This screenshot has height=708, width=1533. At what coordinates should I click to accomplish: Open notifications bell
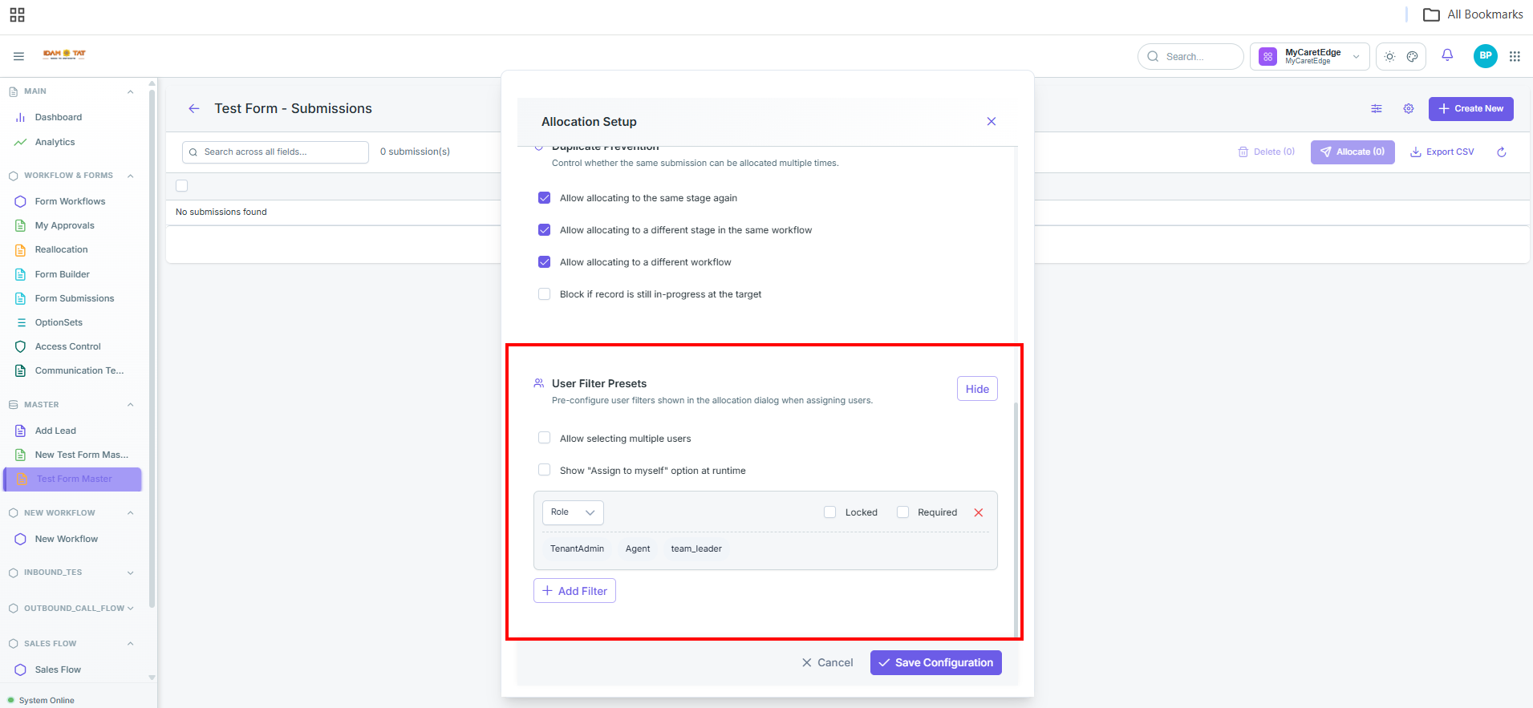coord(1447,55)
